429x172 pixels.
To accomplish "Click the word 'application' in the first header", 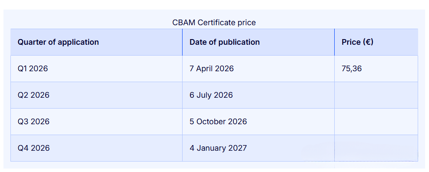I will [x=78, y=43].
